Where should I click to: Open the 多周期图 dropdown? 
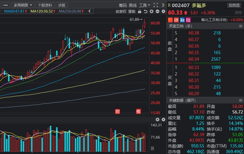click(x=22, y=5)
